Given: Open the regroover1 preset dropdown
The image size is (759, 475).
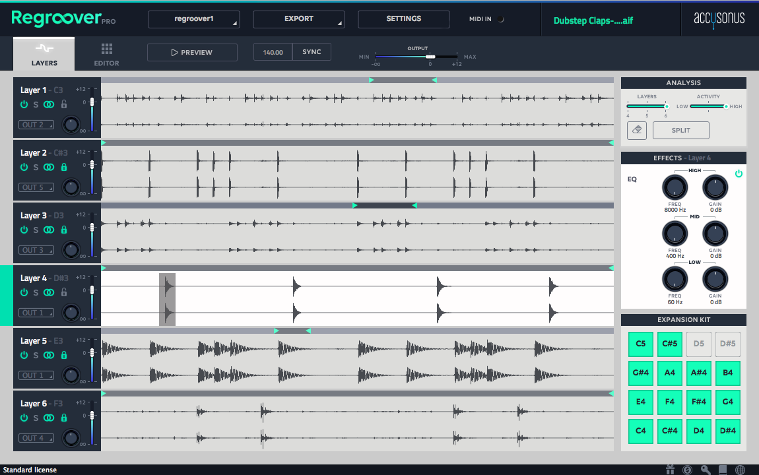Looking at the screenshot, I should coord(193,19).
